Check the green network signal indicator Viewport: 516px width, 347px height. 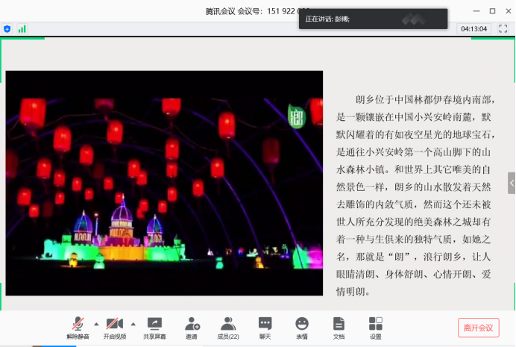pyautogui.click(x=22, y=28)
